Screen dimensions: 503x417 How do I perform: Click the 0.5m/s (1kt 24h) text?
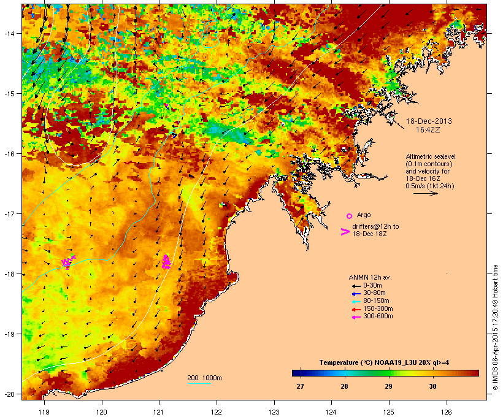430,186
